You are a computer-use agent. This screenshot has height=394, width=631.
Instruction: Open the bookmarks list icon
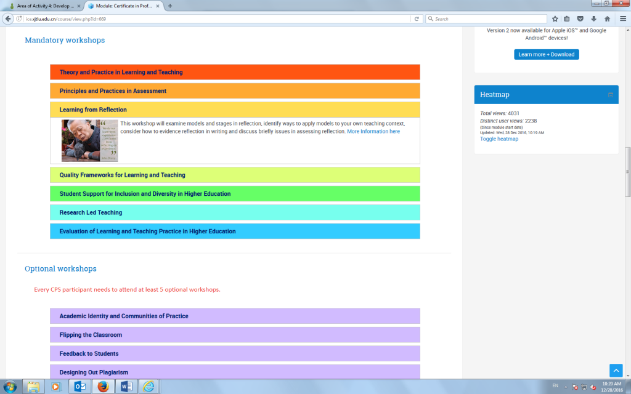[567, 18]
